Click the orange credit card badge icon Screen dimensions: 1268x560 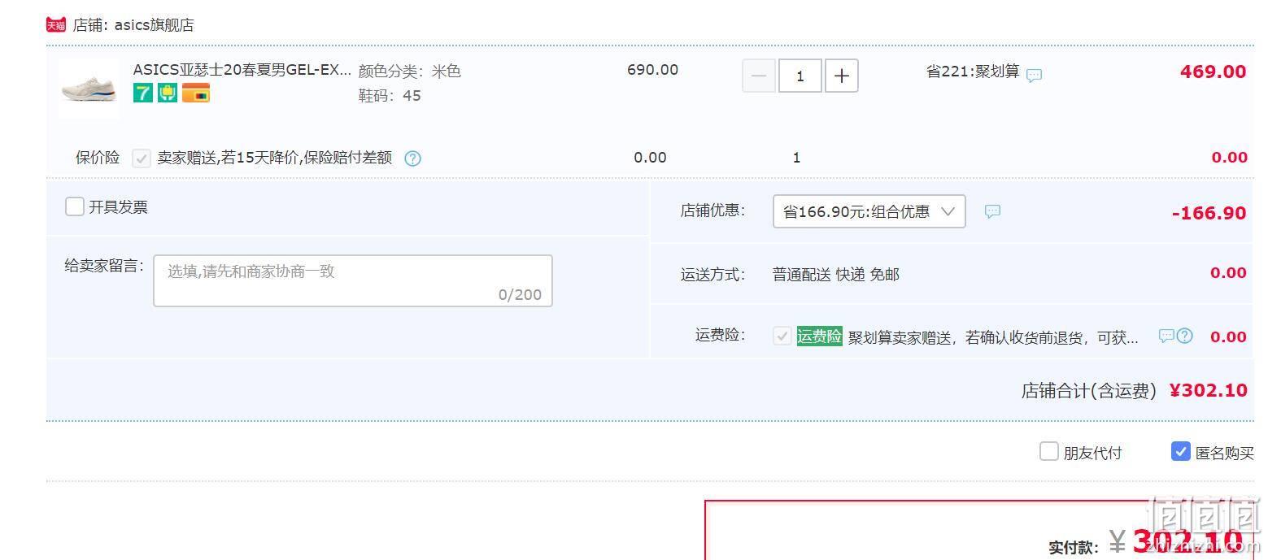click(196, 93)
